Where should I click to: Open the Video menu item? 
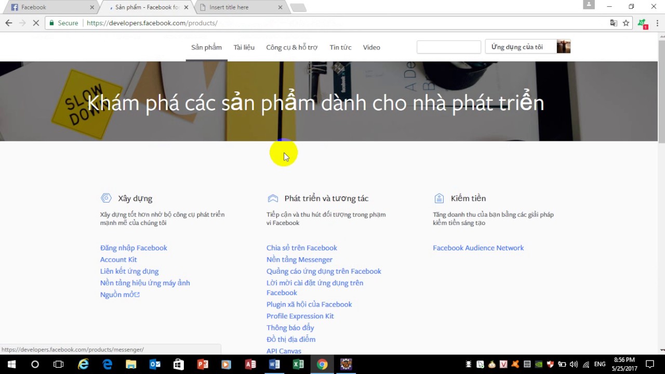(x=371, y=47)
